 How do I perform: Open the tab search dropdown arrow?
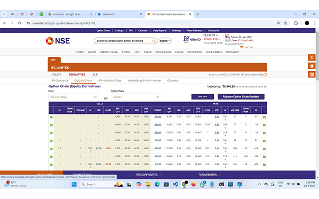(x=4, y=14)
